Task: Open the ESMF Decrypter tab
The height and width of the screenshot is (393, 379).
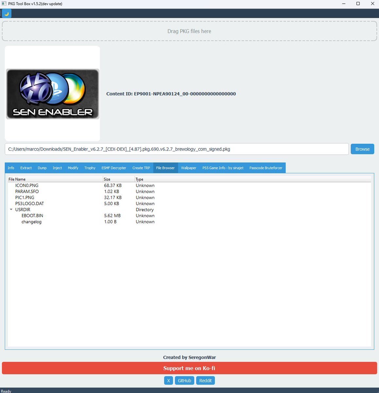Action: (114, 168)
